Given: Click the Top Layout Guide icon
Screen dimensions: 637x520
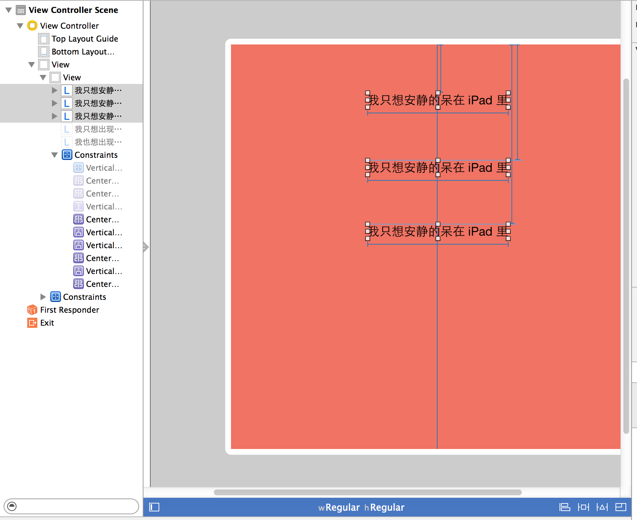Looking at the screenshot, I should pos(43,38).
